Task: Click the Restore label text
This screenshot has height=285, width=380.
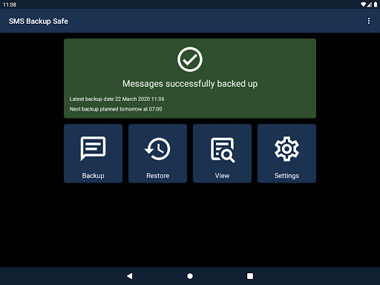Action: coord(157,176)
